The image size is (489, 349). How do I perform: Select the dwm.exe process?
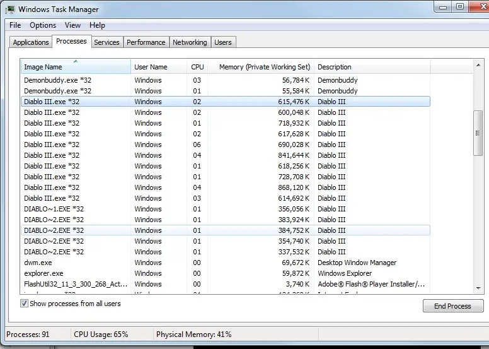click(225, 263)
